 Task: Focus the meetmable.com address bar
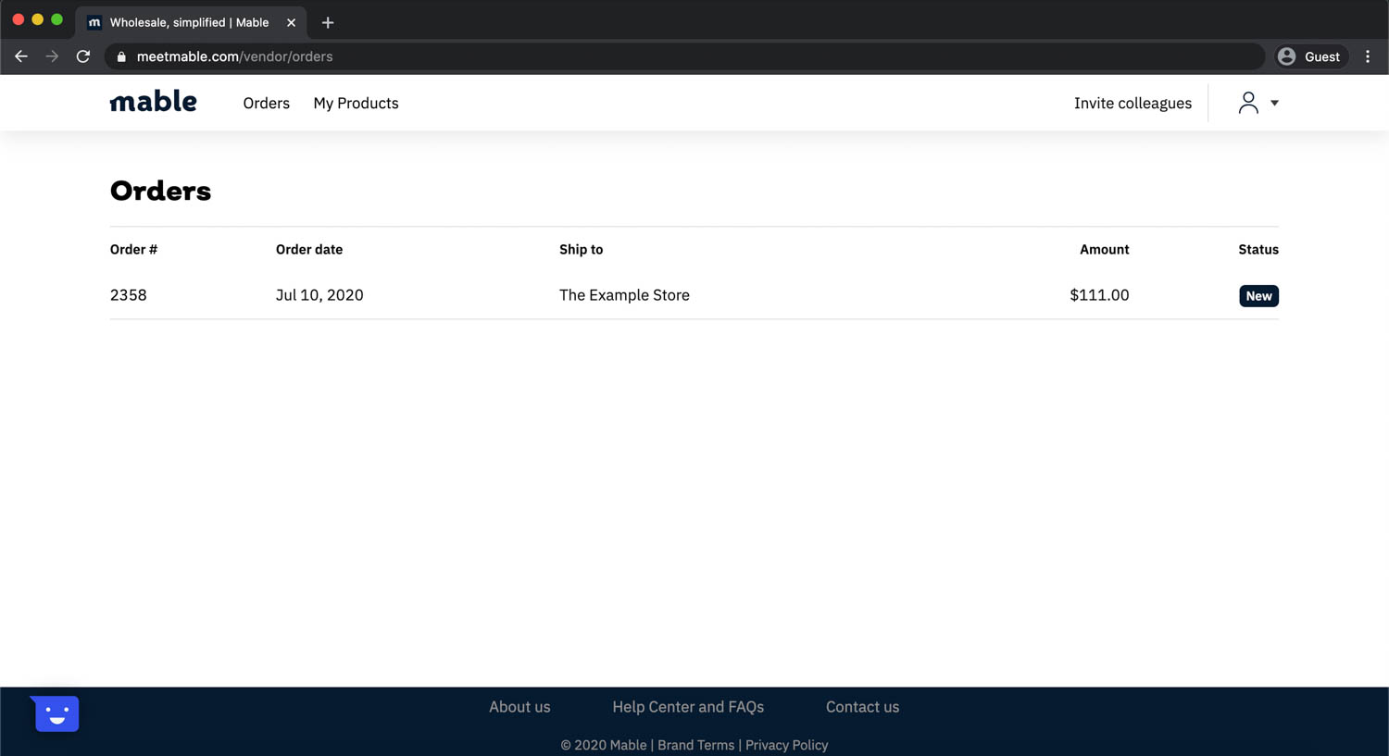coord(685,56)
